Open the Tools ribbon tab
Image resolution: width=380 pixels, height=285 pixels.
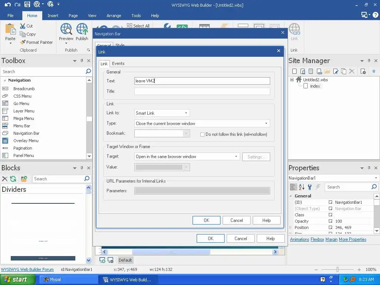(x=136, y=16)
